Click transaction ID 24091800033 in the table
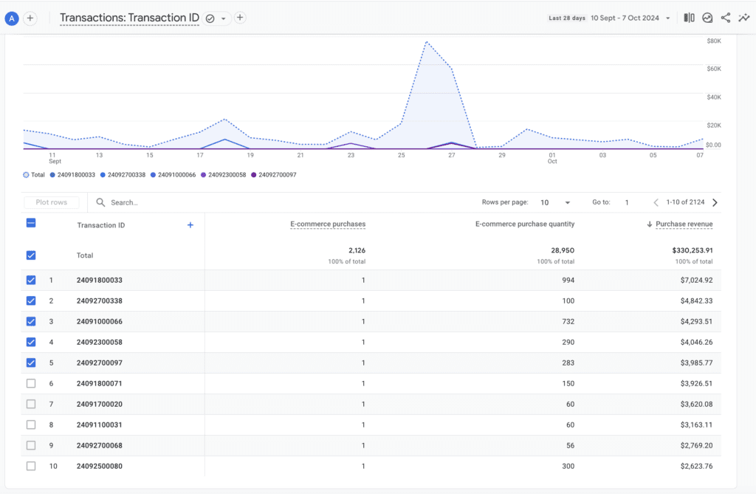 [x=100, y=280]
